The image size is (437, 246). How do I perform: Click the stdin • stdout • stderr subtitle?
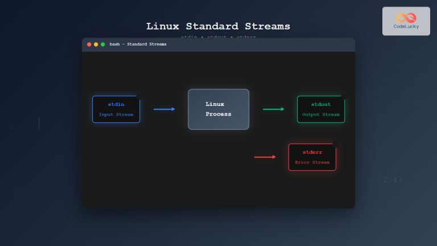(x=218, y=36)
